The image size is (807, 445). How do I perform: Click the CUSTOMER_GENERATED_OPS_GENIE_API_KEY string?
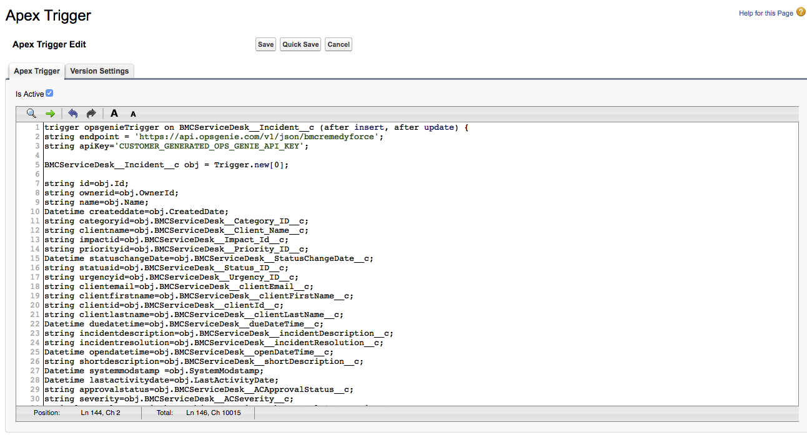coord(209,146)
